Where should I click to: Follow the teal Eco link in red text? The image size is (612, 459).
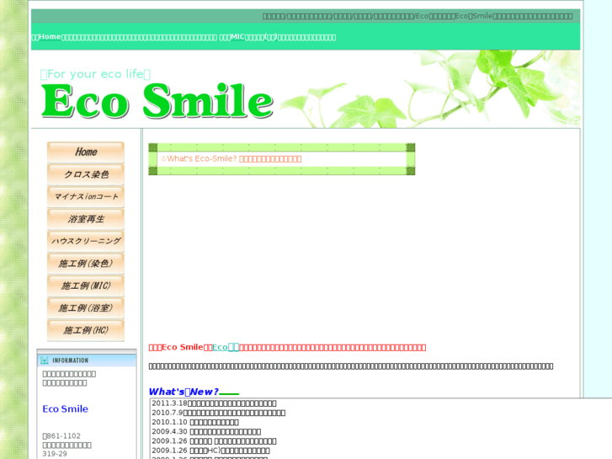click(x=226, y=347)
